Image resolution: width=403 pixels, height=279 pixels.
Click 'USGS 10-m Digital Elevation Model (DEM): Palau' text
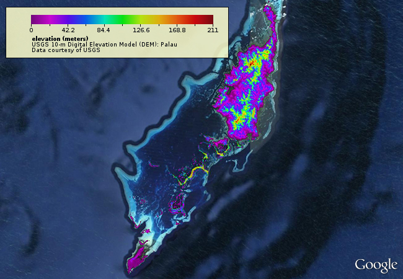pos(104,45)
